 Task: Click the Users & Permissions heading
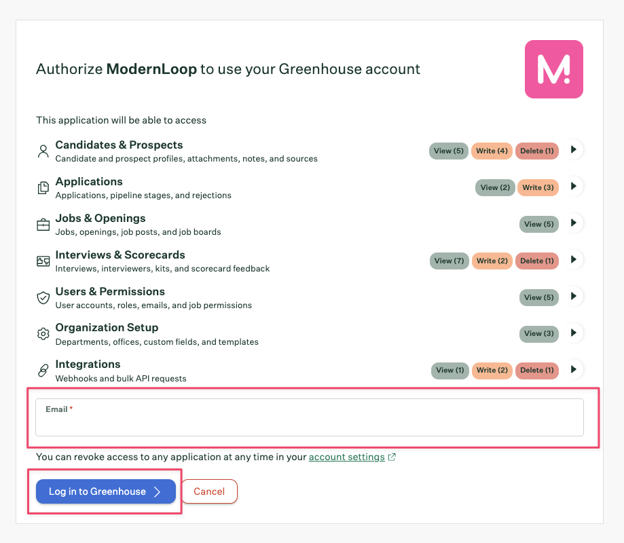110,291
